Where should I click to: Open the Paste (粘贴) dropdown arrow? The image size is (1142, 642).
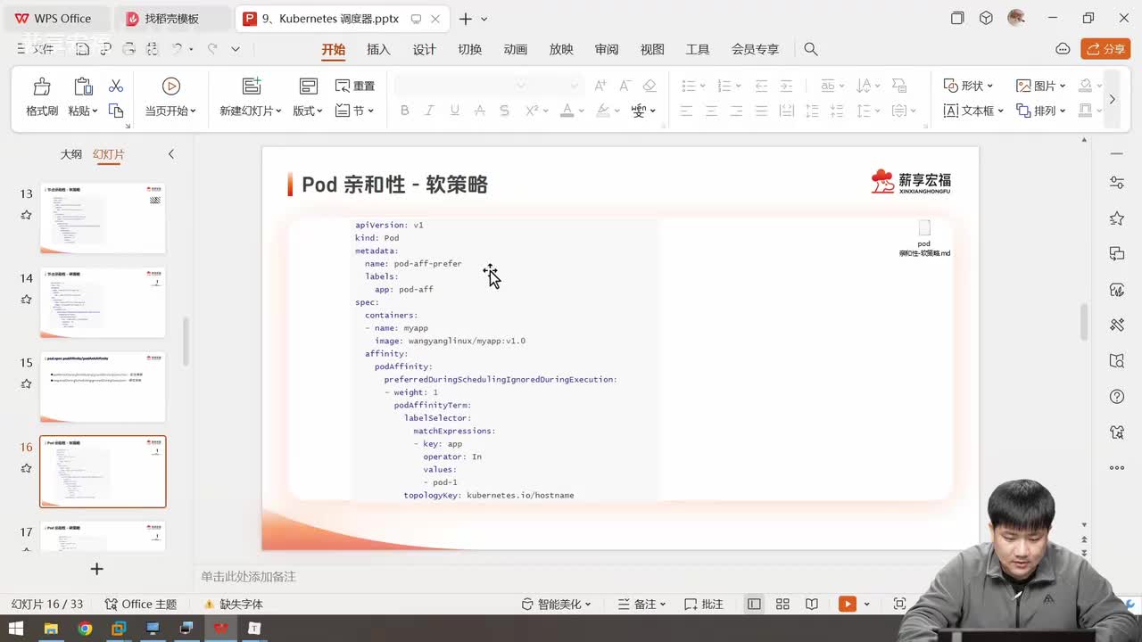point(95,111)
